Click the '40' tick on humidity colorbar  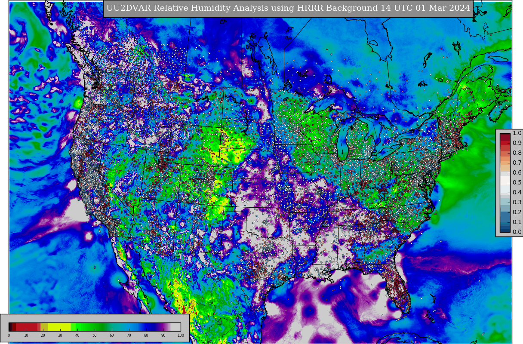click(77, 335)
